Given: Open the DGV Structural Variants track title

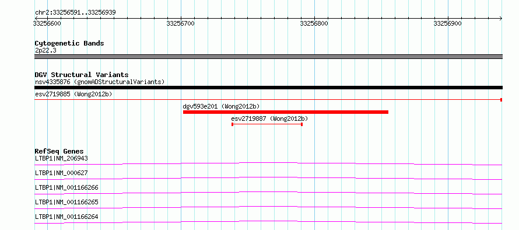Looking at the screenshot, I should point(82,75).
